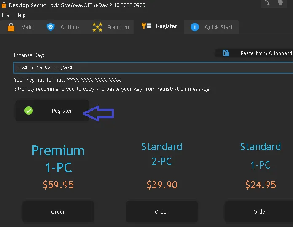Viewport: 293px width, 227px height.
Task: Open the Help menu
Action: (20, 15)
